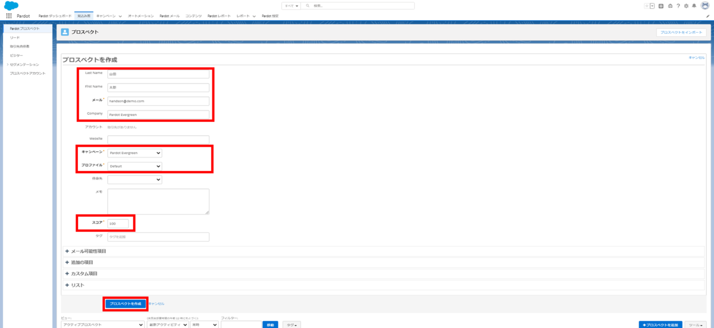The image size is (714, 328).
Task: Open the オートメーション tab
Action: click(140, 15)
